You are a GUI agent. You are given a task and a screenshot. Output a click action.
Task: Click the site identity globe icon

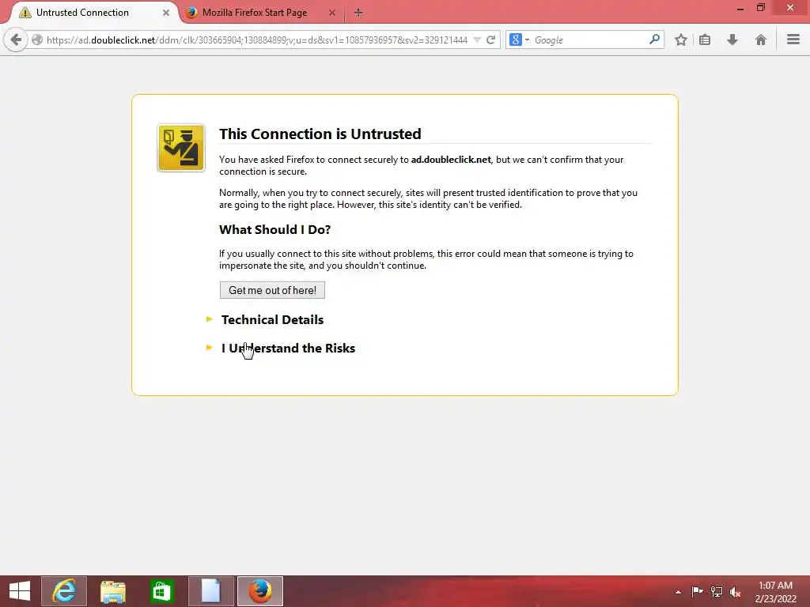37,40
